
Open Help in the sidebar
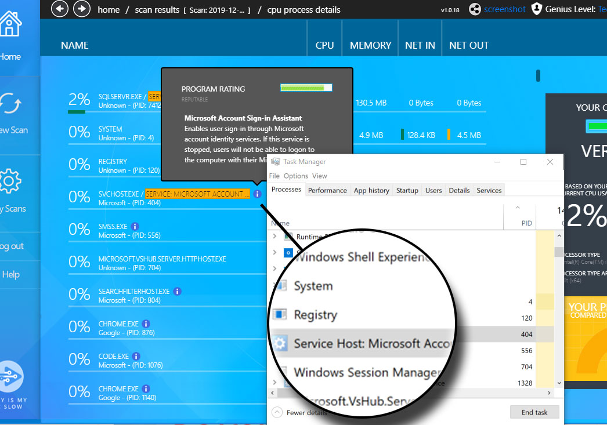(11, 275)
